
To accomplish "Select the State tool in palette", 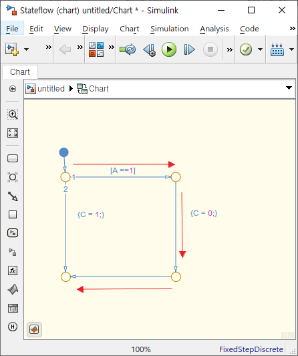I will tap(13, 158).
